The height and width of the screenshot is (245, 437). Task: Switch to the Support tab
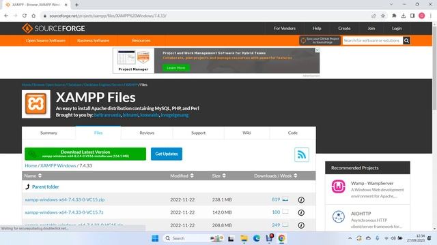[x=199, y=133]
